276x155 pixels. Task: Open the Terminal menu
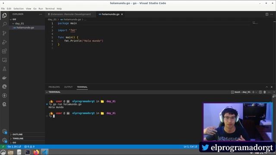50,9
